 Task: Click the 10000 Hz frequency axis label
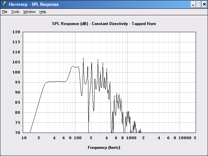(x=185, y=138)
